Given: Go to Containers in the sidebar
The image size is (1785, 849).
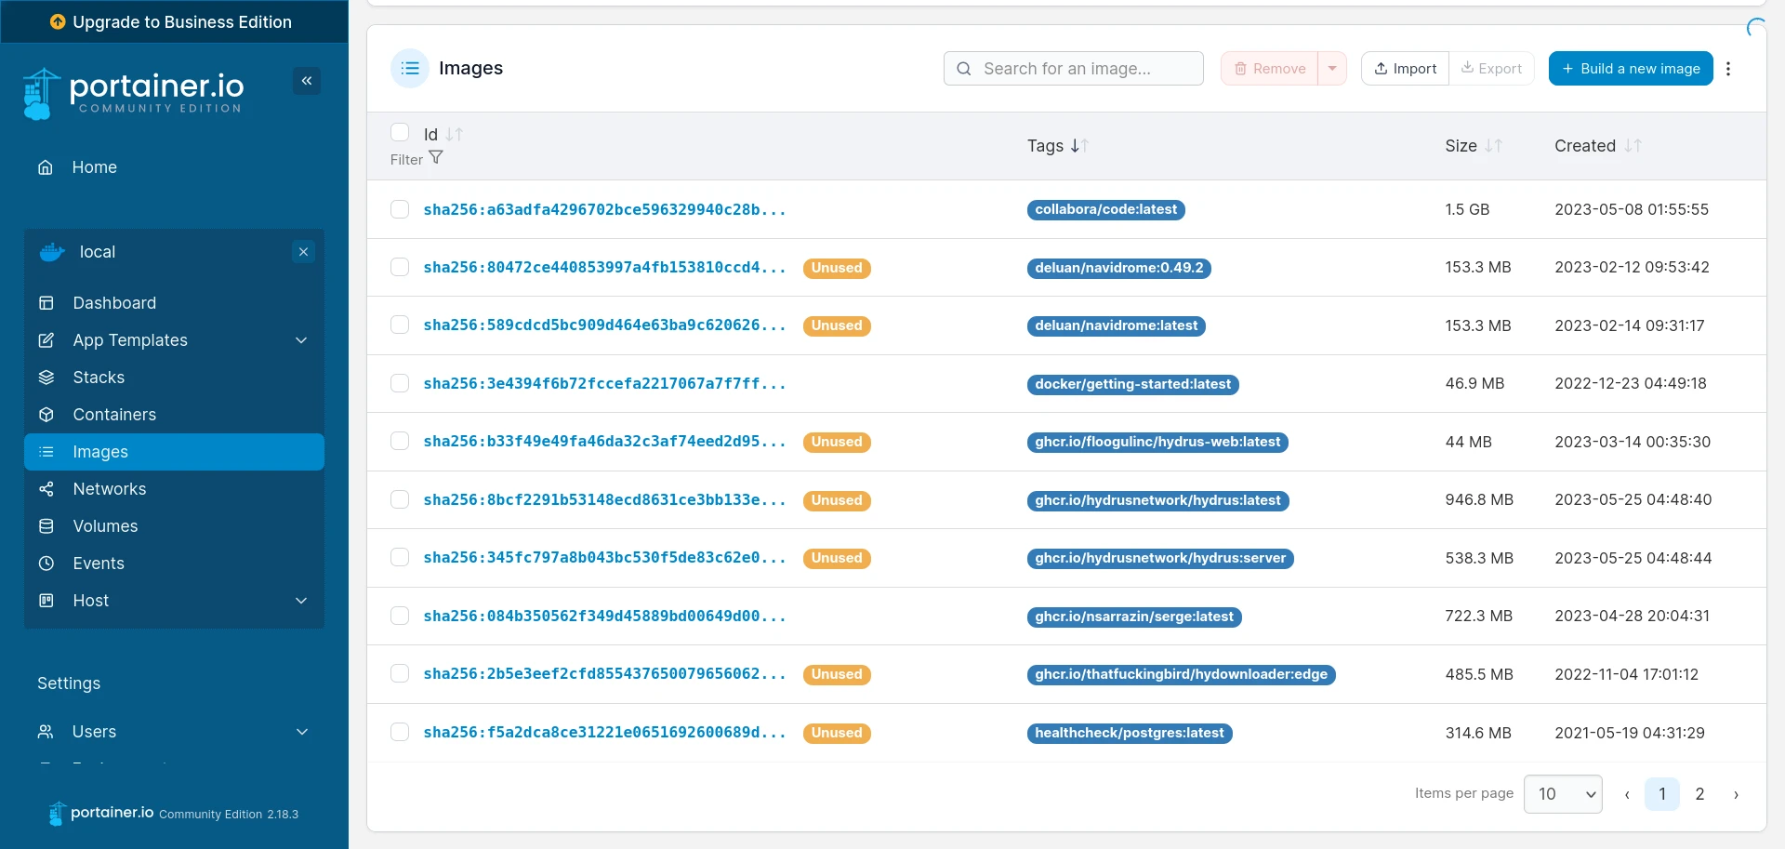Looking at the screenshot, I should pyautogui.click(x=114, y=415).
